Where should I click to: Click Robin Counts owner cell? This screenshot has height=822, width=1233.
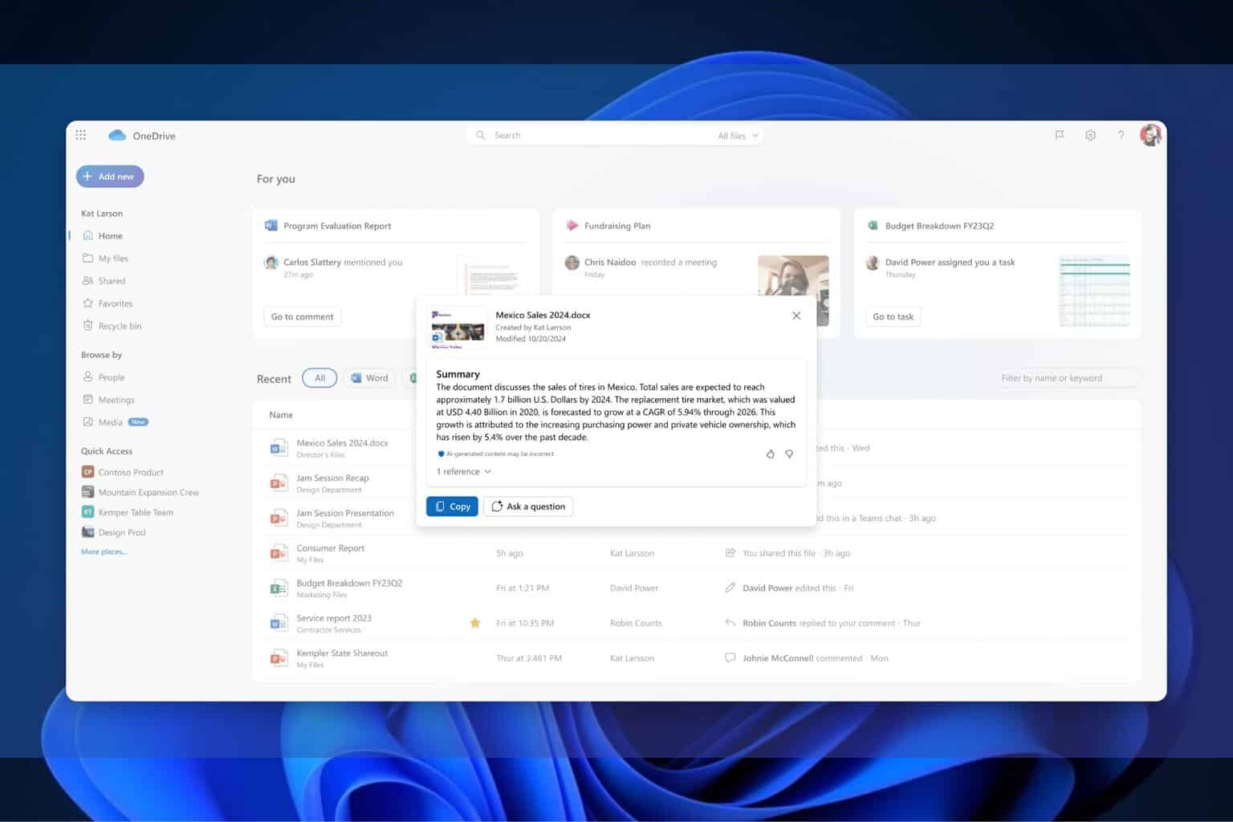click(x=636, y=623)
